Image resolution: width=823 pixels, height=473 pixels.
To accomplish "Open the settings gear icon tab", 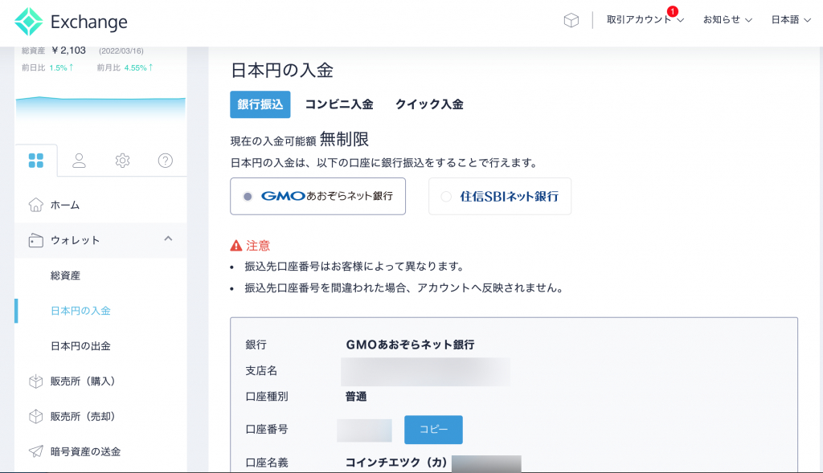I will point(122,161).
